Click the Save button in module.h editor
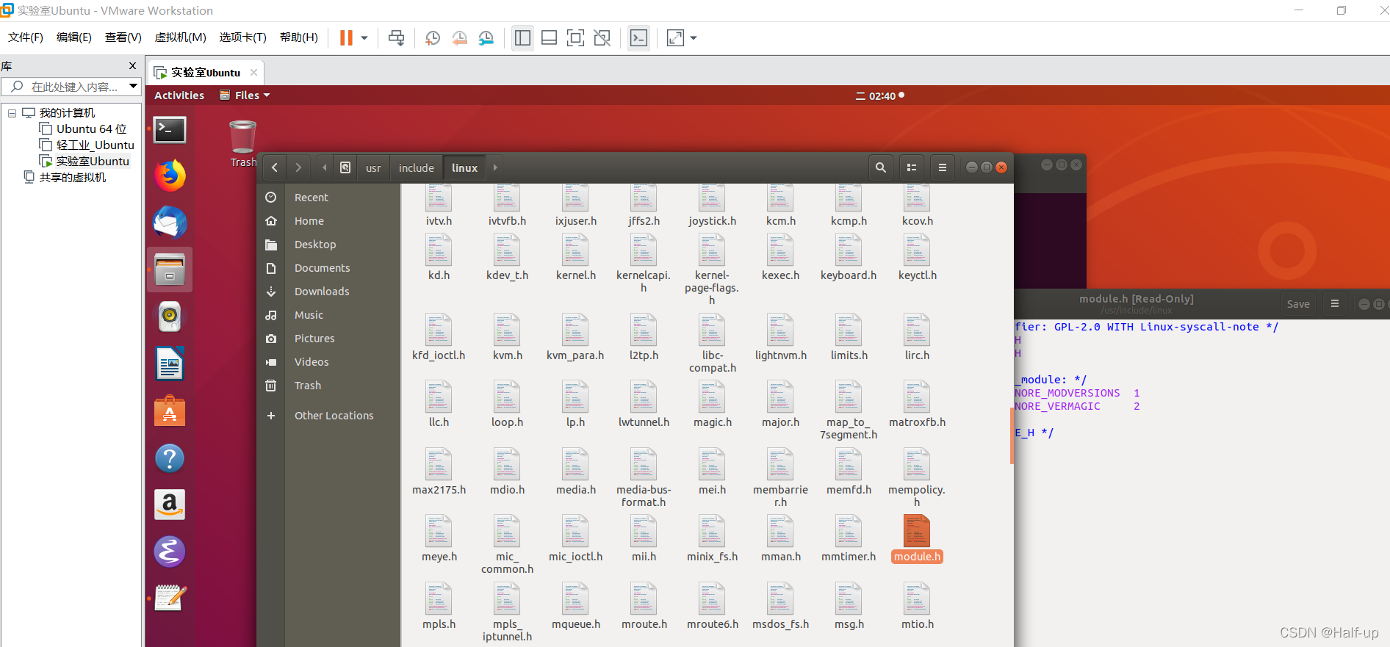Viewport: 1390px width, 647px height. (x=1298, y=304)
